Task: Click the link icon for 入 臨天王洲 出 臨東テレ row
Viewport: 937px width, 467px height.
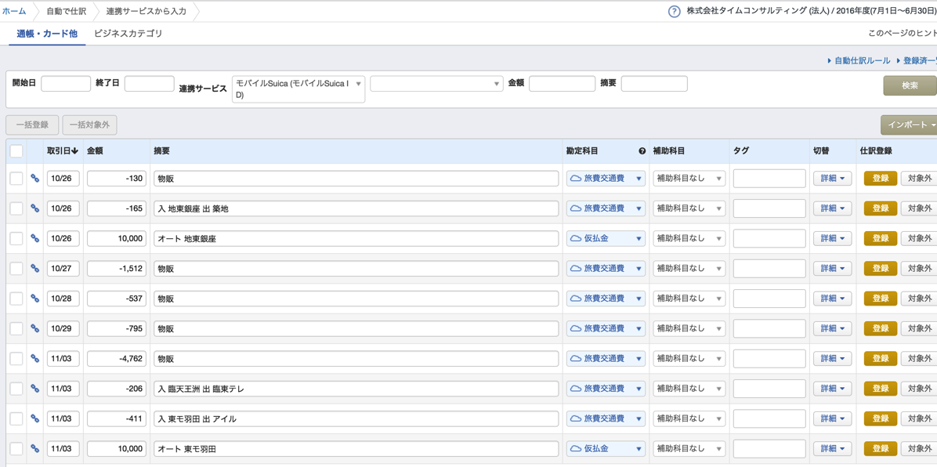Action: [34, 389]
